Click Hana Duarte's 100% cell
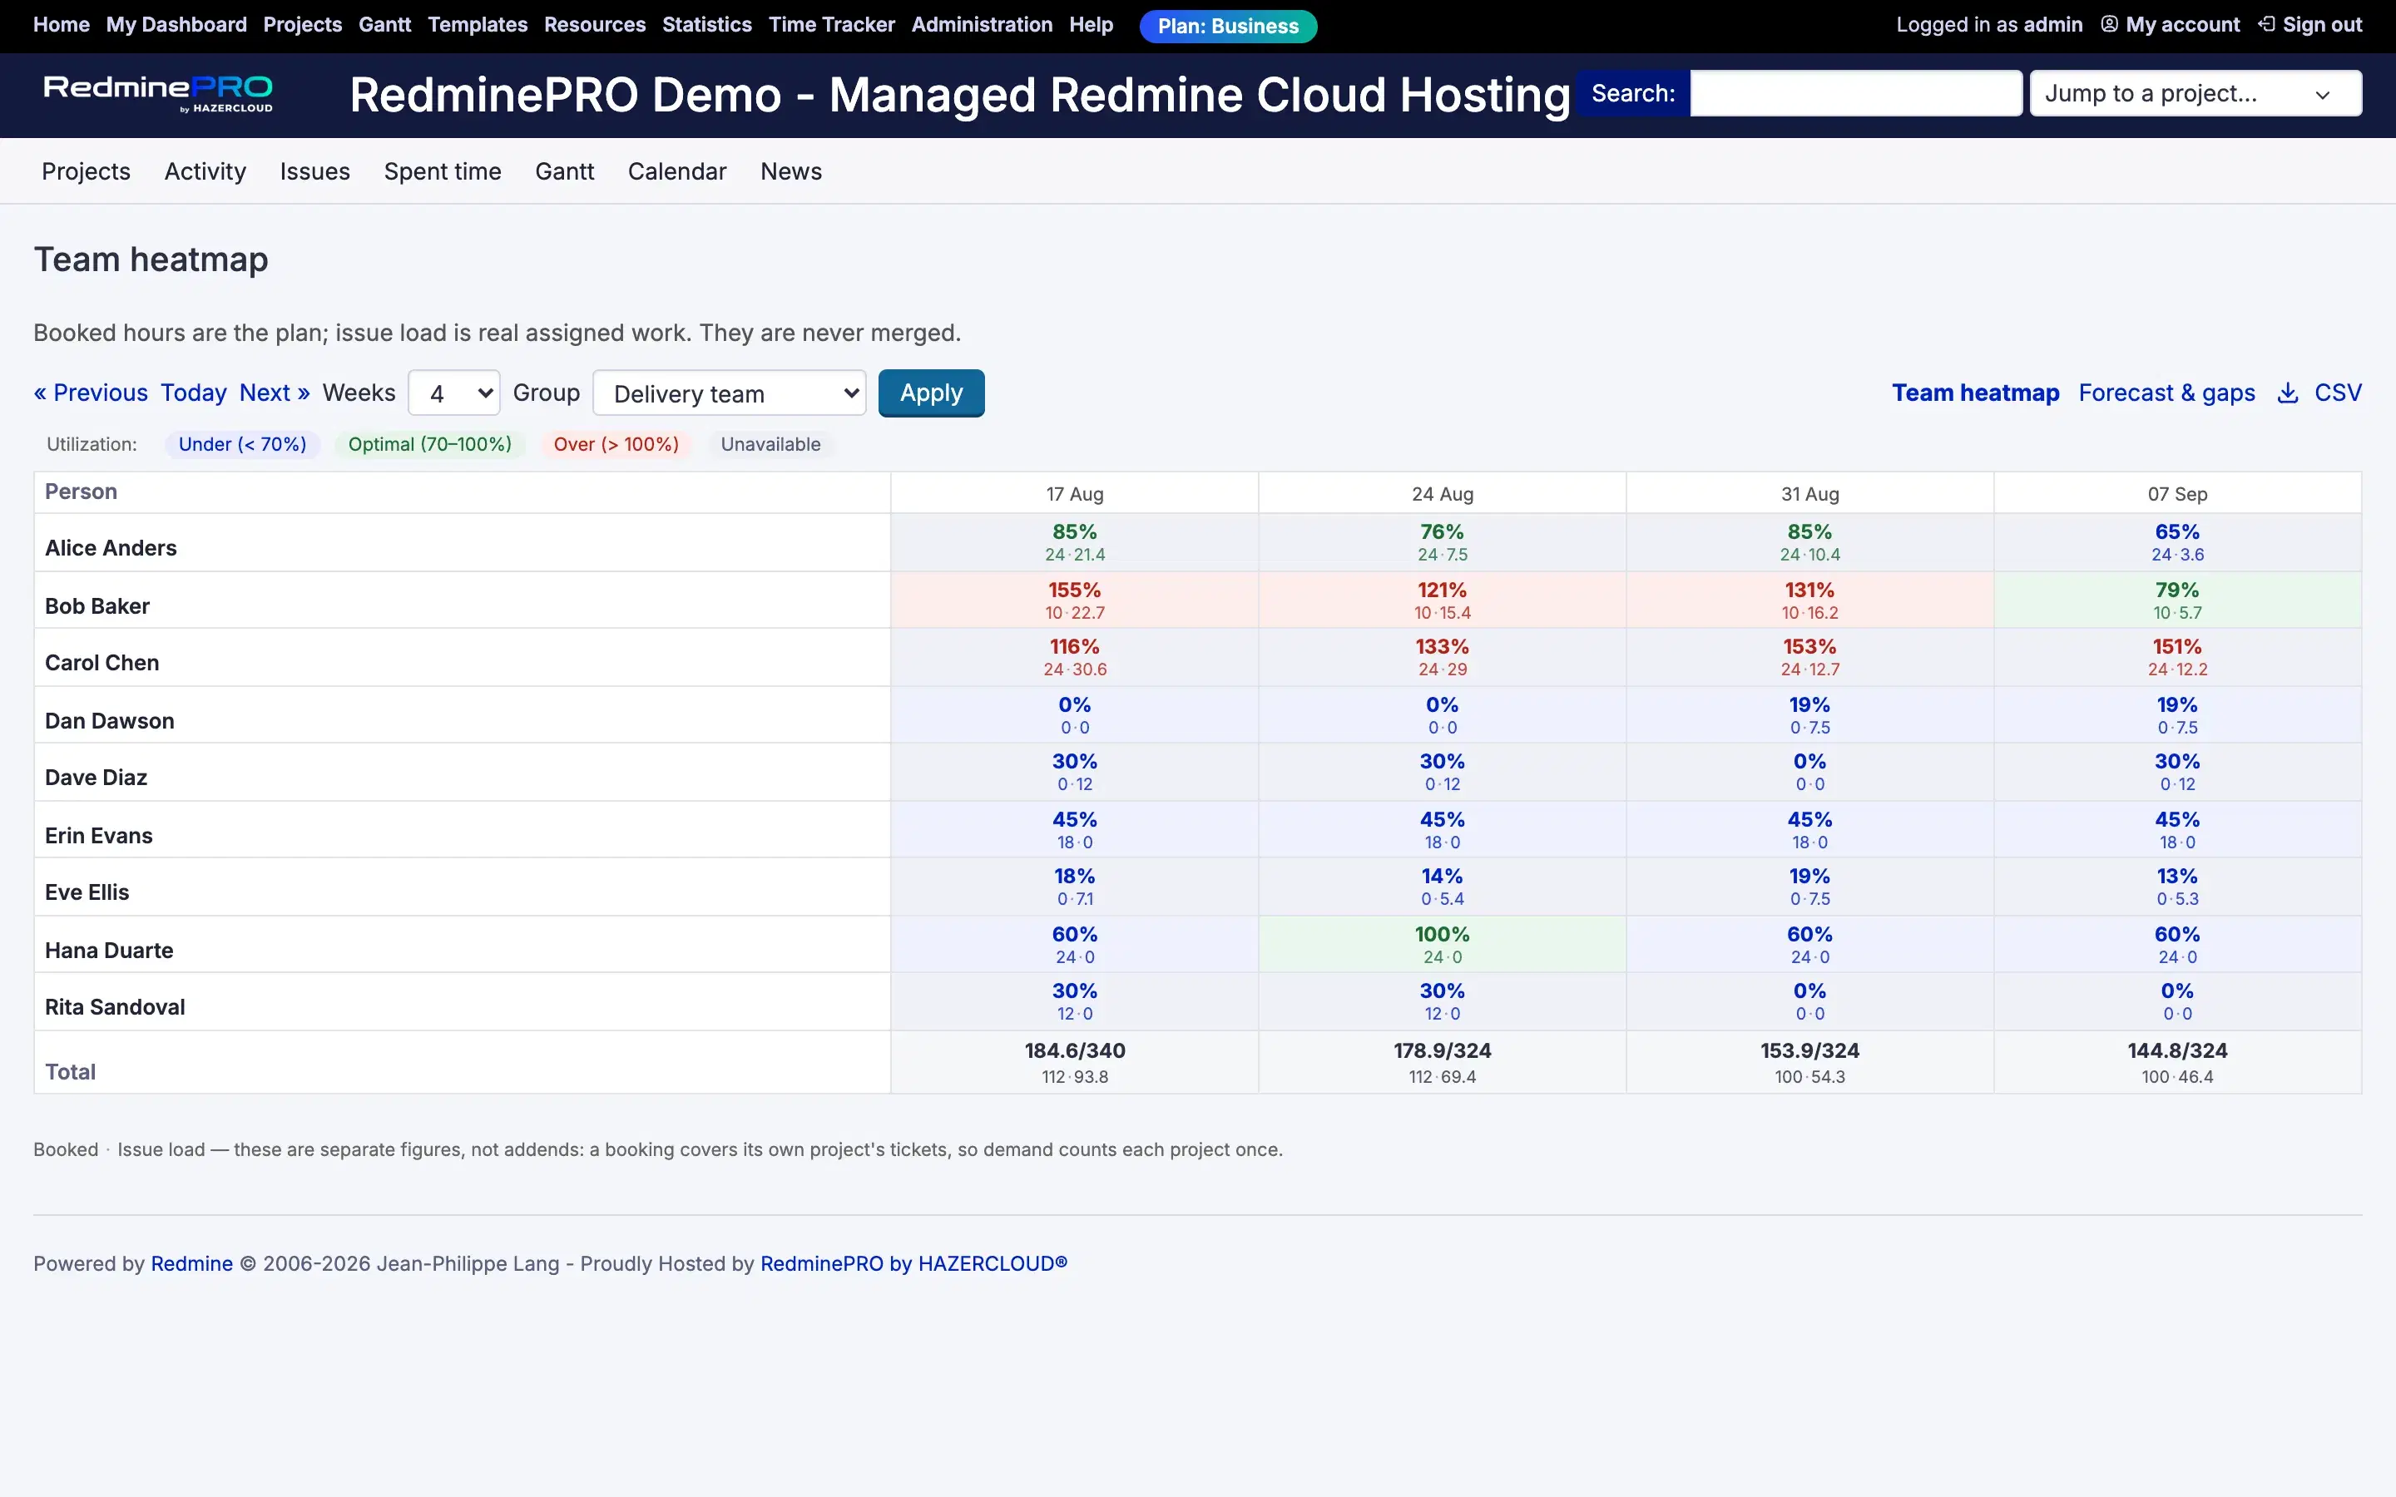 (x=1443, y=945)
